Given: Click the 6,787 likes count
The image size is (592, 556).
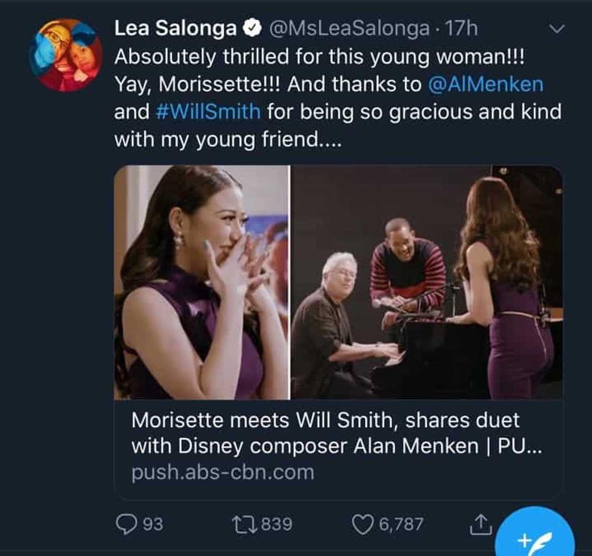Looking at the screenshot, I should [400, 524].
